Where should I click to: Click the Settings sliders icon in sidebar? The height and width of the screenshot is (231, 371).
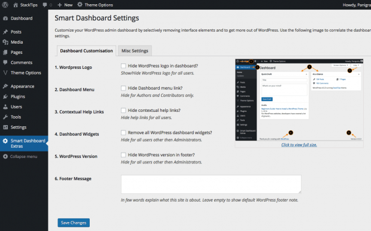(5, 127)
